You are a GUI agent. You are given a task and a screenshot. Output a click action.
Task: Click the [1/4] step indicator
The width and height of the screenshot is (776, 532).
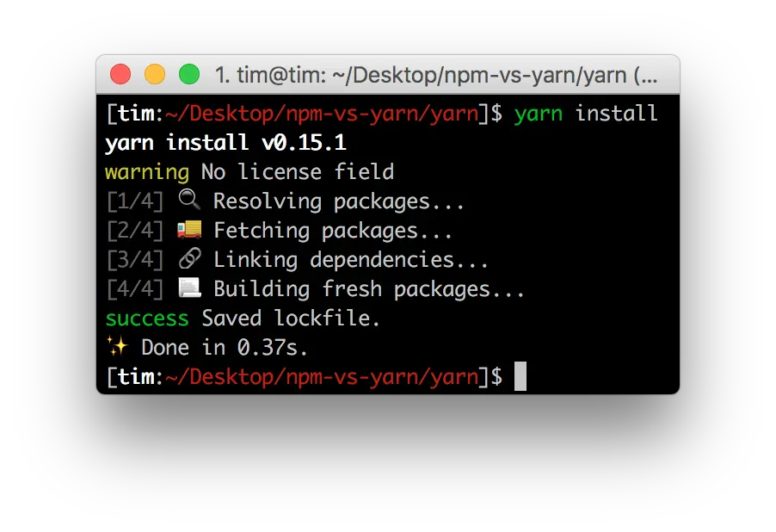pos(134,200)
